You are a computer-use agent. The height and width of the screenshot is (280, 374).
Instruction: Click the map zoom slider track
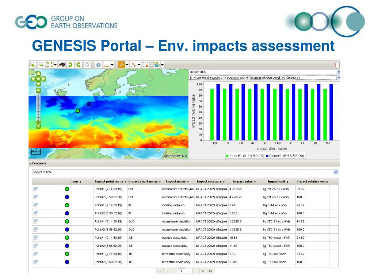click(38, 107)
